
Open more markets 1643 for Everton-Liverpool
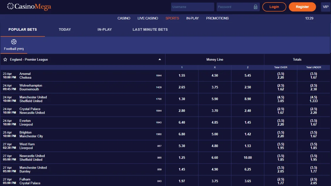(x=159, y=122)
